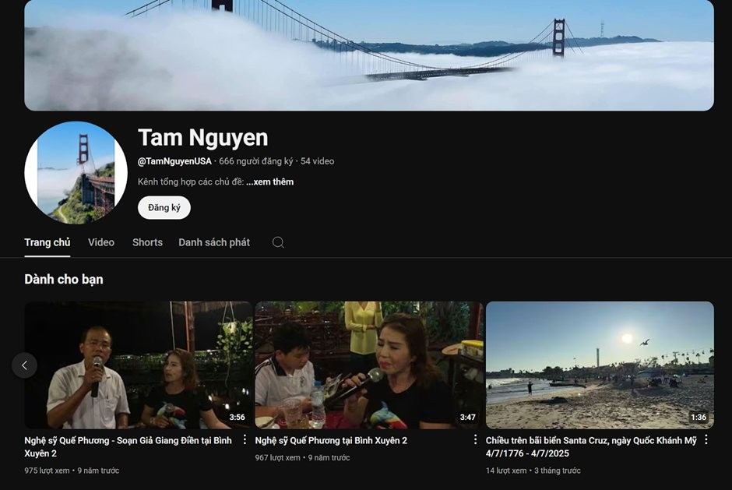Viewport: 732px width, 490px height.
Task: Open the 54 video count link
Action: point(317,161)
